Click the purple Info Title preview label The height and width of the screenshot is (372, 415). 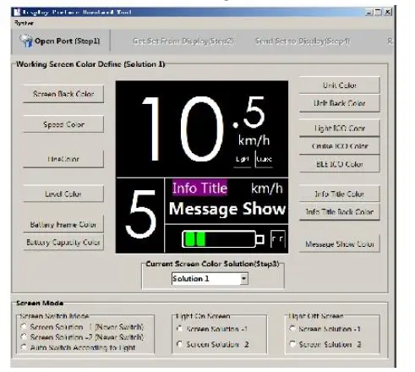coord(199,188)
